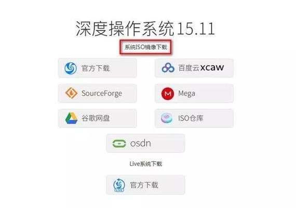Click the 系统ISO镜像下载 highlighted label
This screenshot has height=208, width=296.
coord(146,47)
